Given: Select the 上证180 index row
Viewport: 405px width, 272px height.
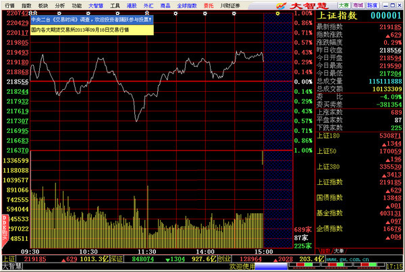Looking at the screenshot, I should 359,140.
